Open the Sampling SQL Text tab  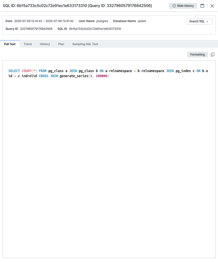click(x=85, y=44)
